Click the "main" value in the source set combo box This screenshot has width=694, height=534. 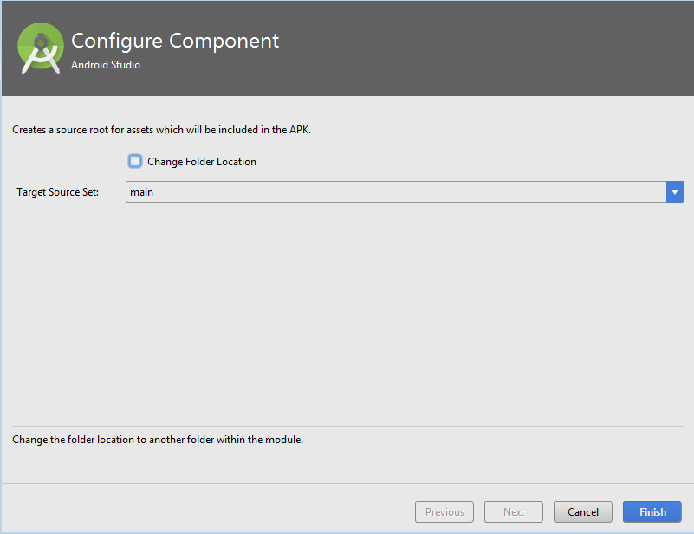[x=142, y=192]
